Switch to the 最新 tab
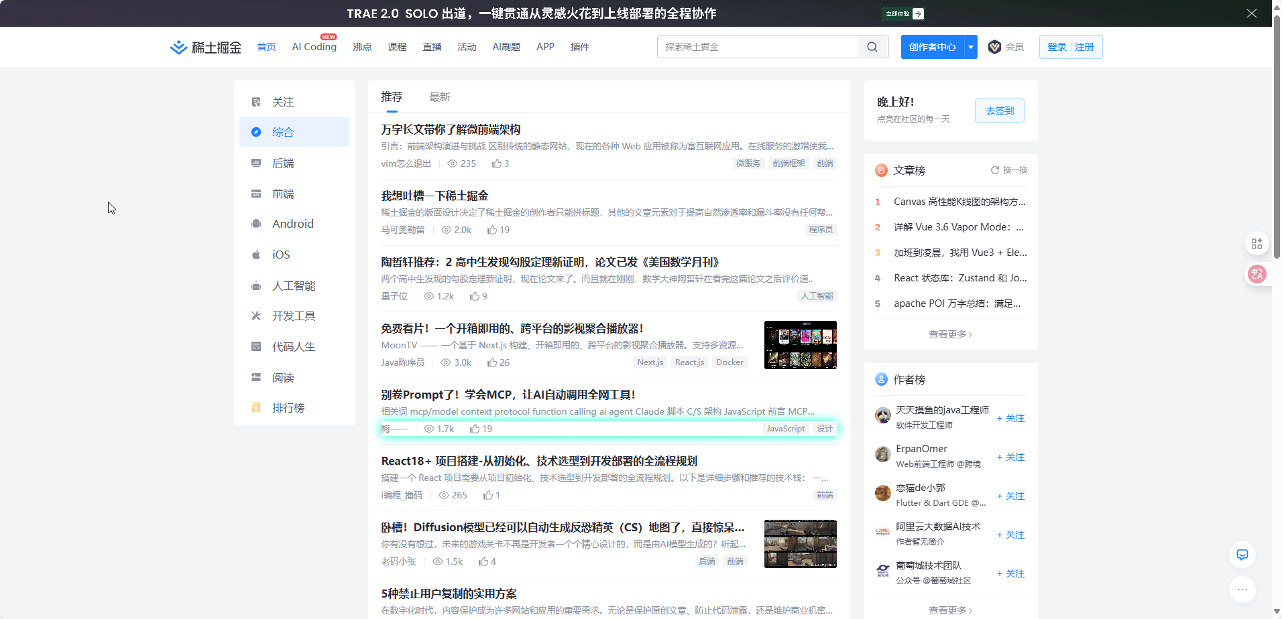1282x619 pixels. pyautogui.click(x=440, y=97)
